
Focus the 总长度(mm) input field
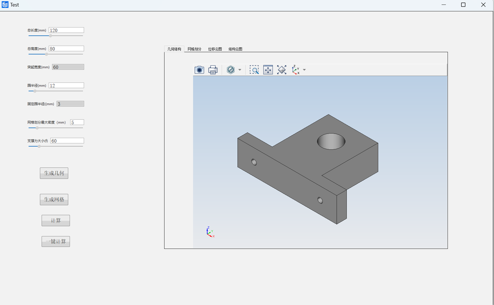point(66,30)
